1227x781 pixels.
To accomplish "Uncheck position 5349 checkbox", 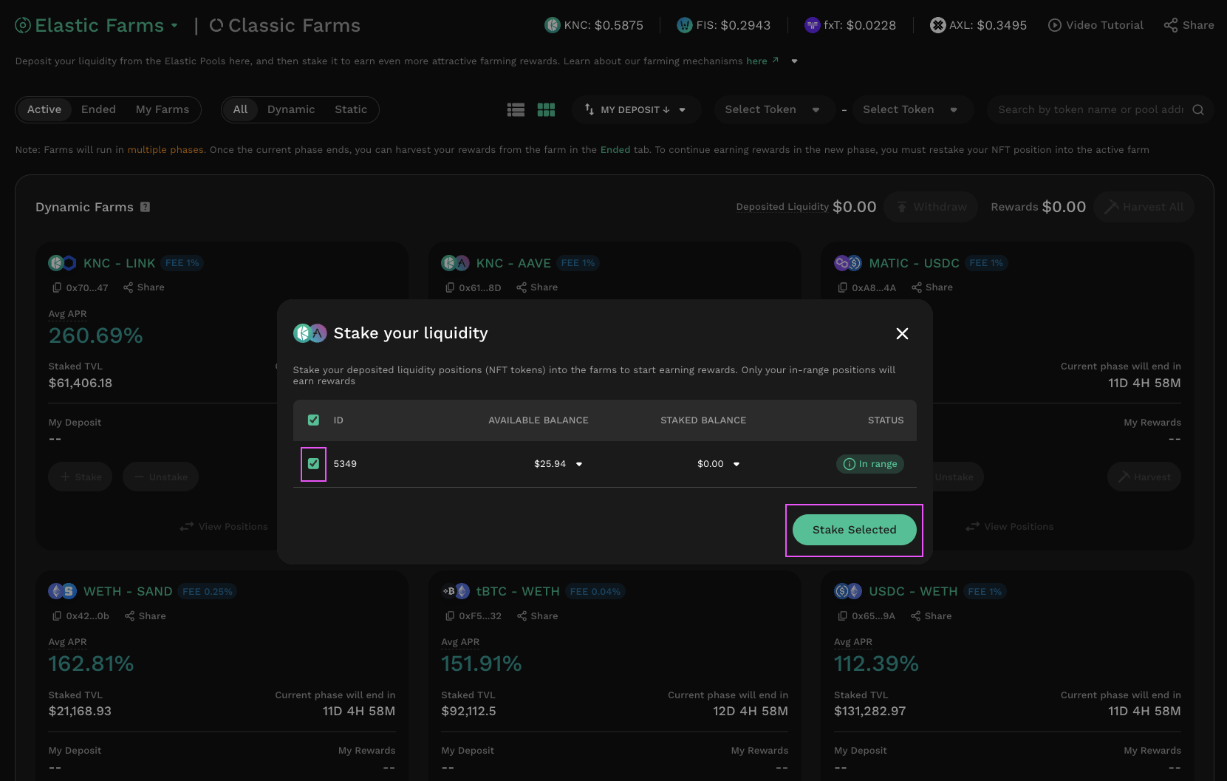I will point(313,463).
